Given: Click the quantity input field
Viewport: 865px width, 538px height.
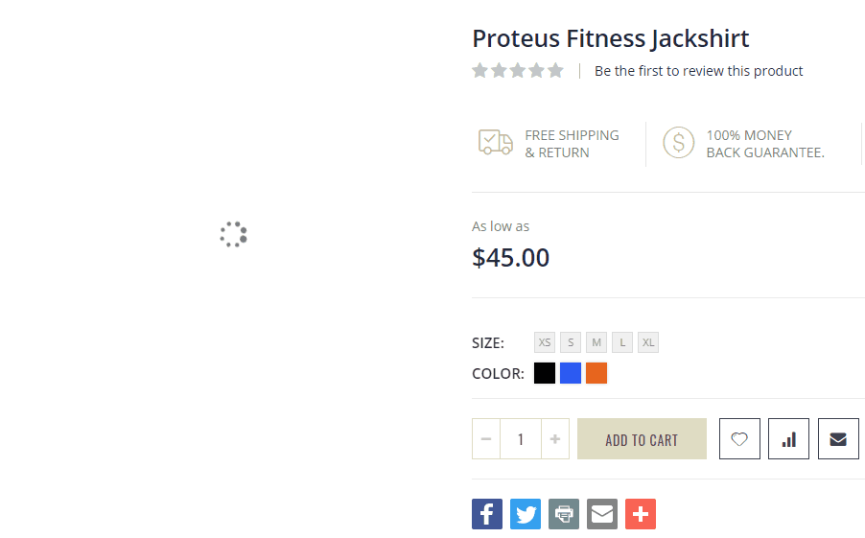Looking at the screenshot, I should click(521, 439).
